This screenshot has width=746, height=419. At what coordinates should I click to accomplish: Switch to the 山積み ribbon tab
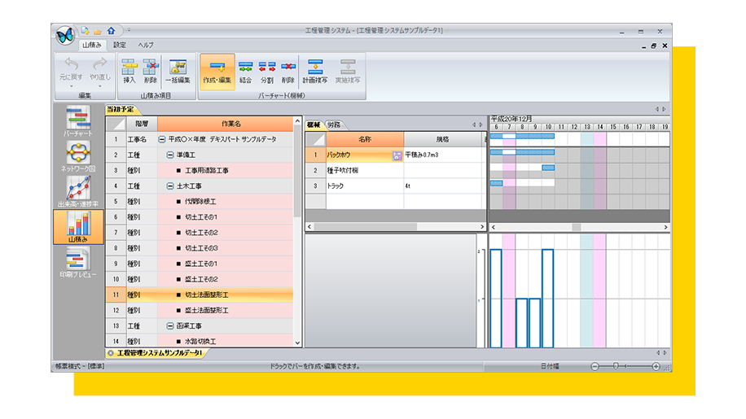pos(92,45)
